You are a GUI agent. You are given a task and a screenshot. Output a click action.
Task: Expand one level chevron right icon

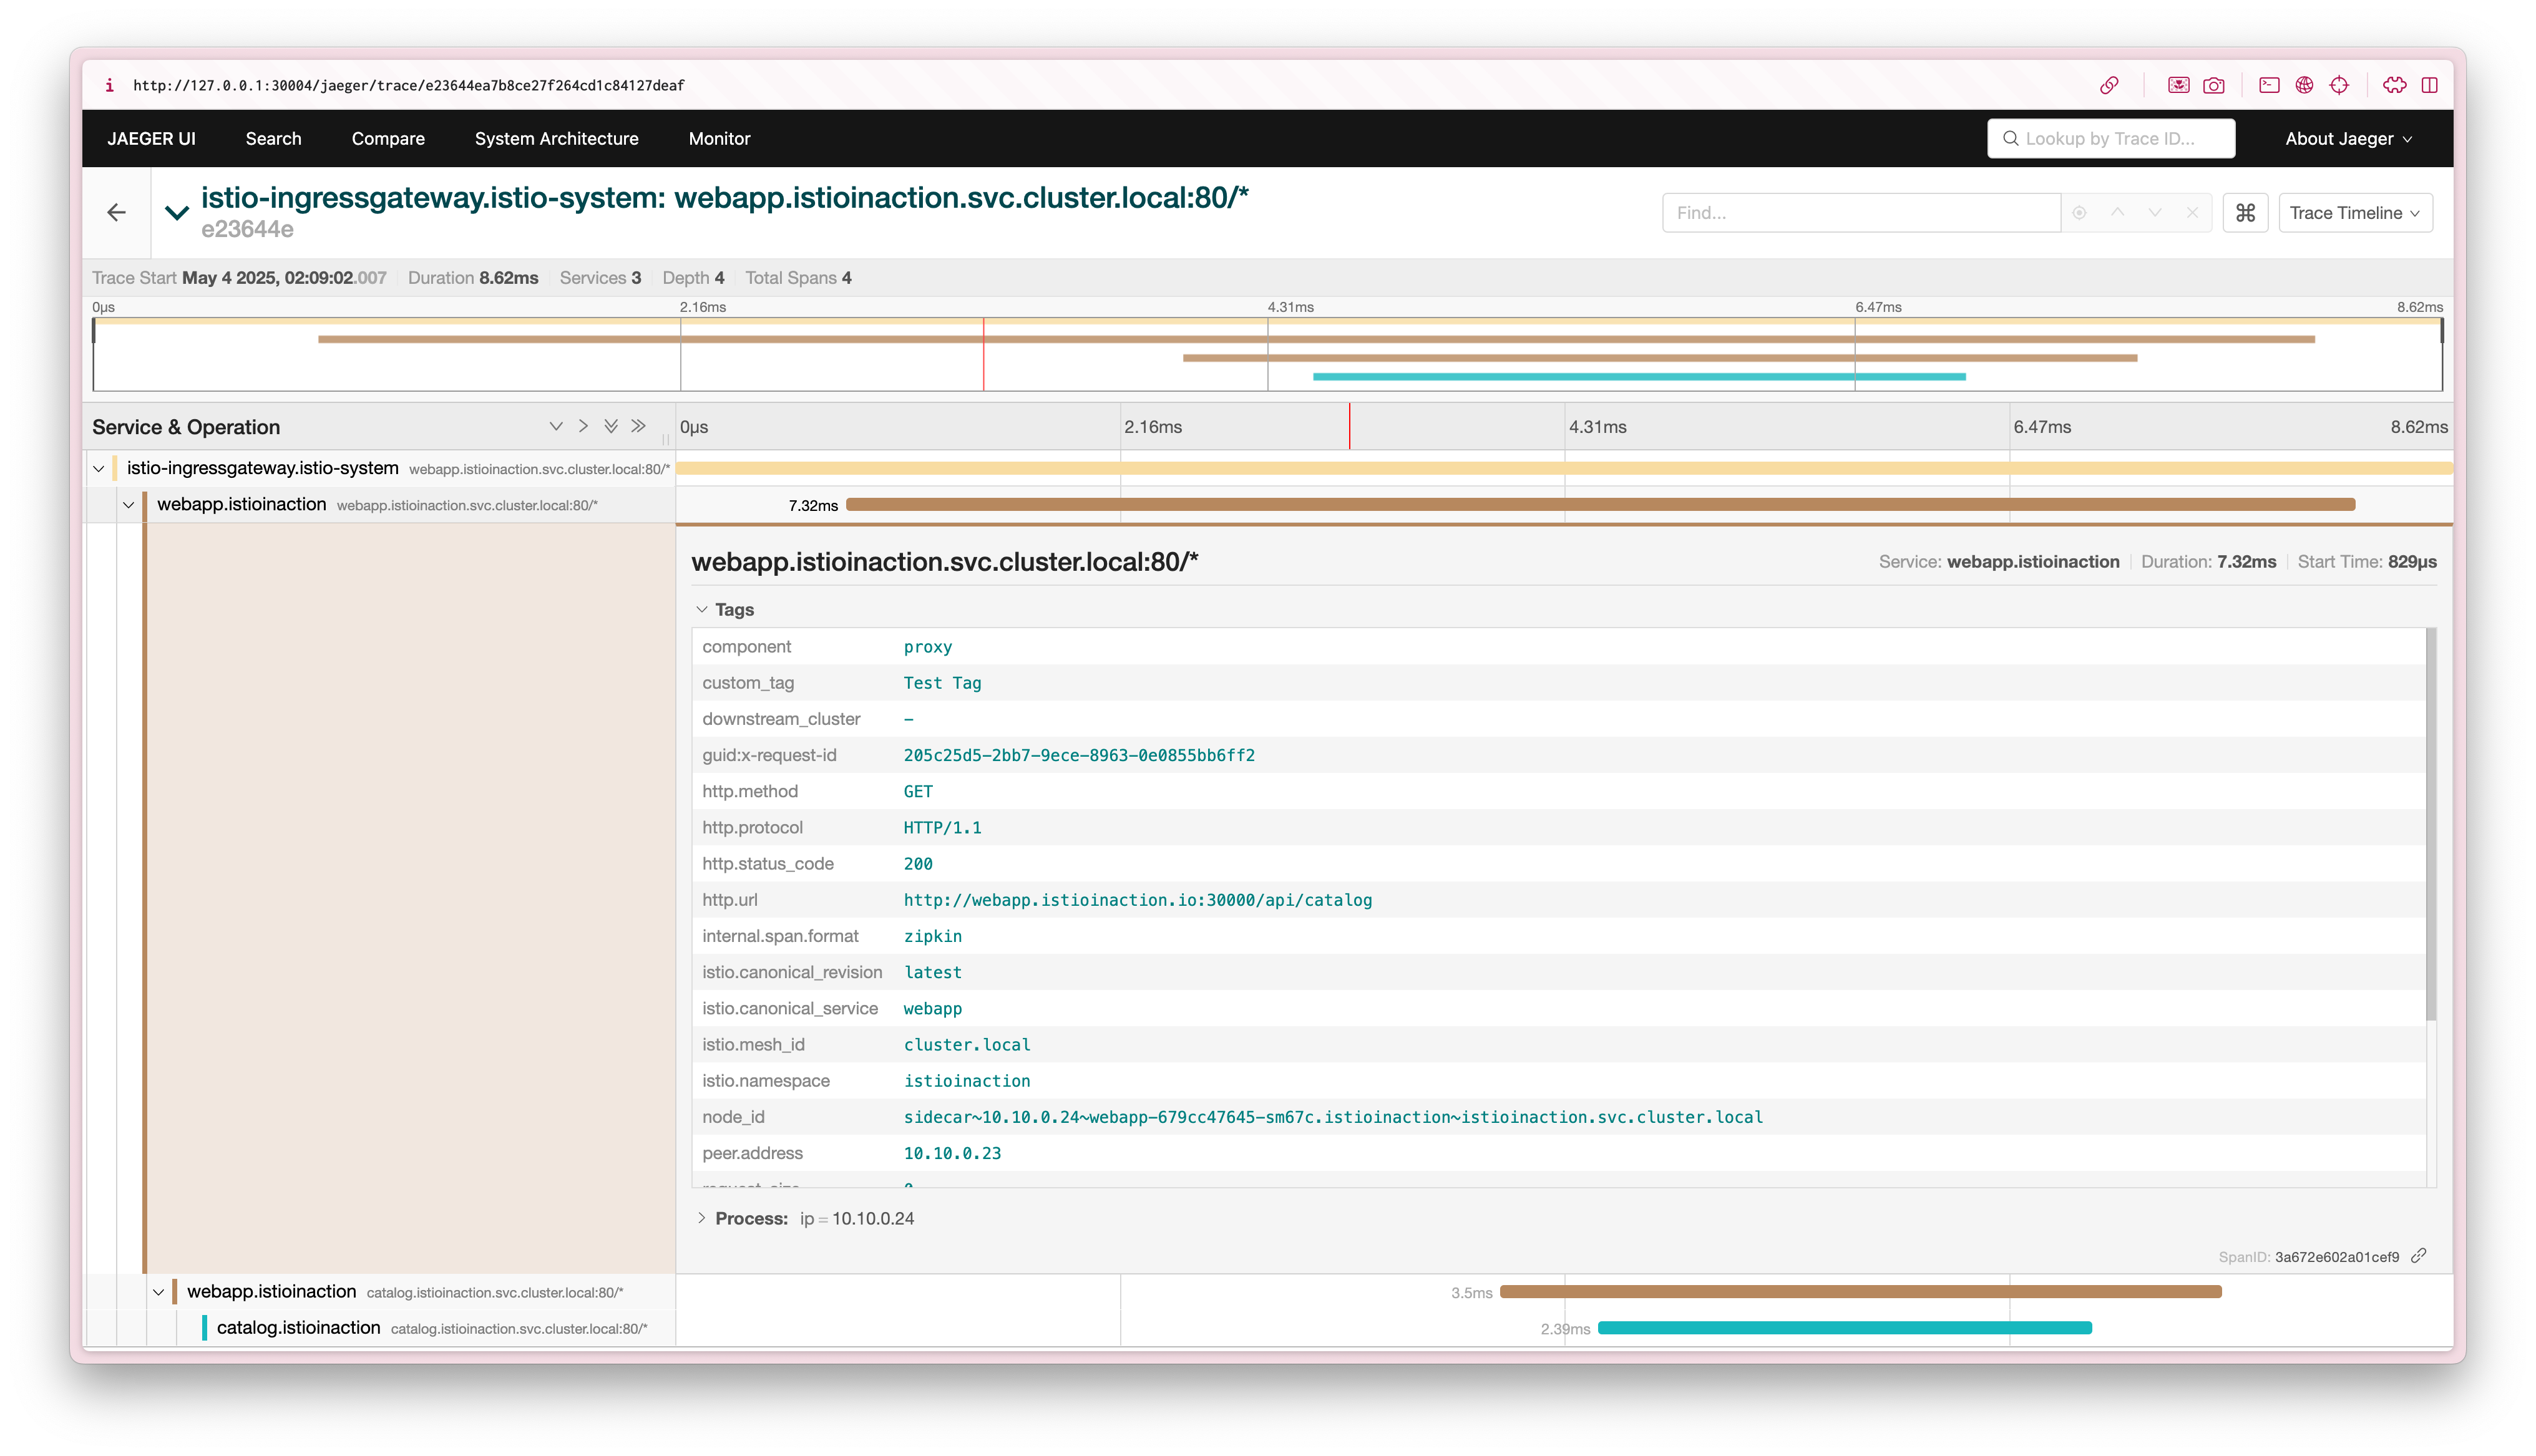click(583, 426)
